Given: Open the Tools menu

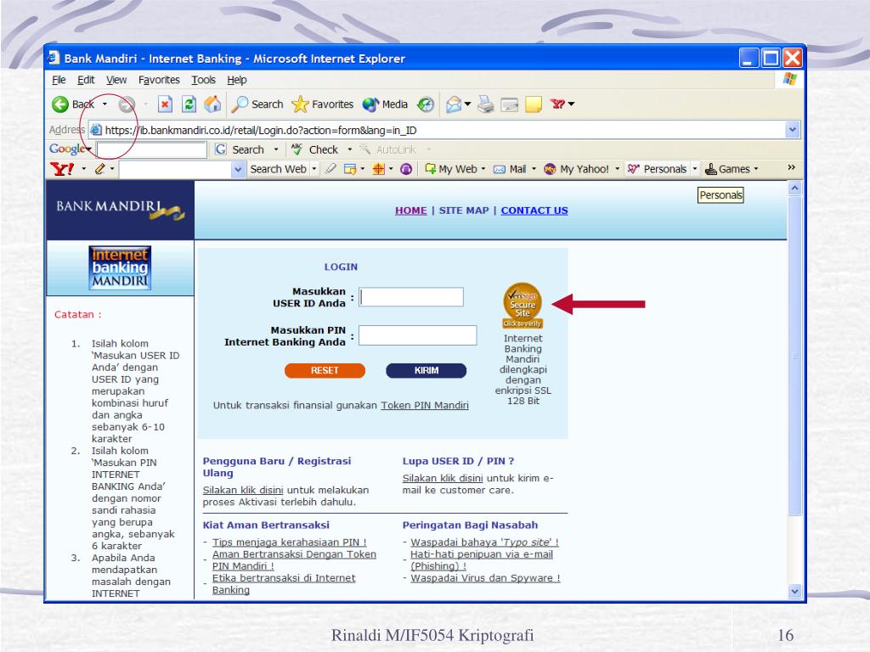Looking at the screenshot, I should tap(203, 80).
